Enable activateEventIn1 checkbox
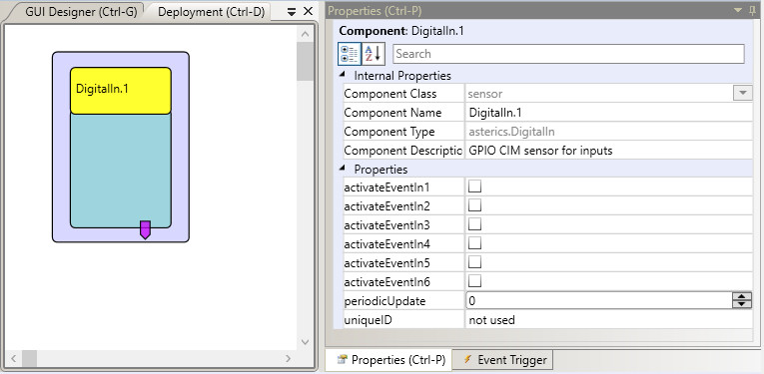Screen dimensions: 764x374 474,187
